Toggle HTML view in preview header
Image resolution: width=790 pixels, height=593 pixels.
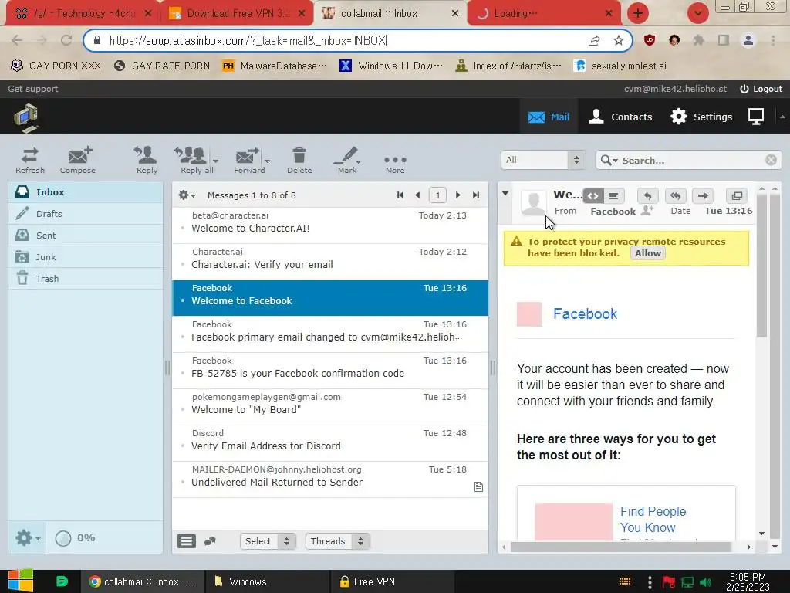[x=593, y=196]
